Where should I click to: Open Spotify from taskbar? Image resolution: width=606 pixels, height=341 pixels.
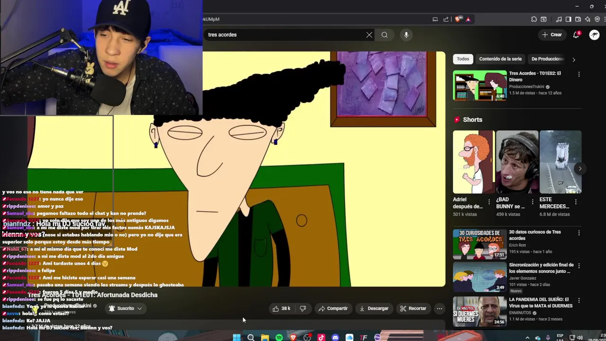point(279,337)
